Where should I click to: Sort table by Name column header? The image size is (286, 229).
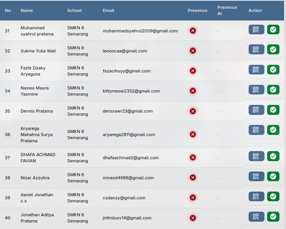tap(27, 10)
